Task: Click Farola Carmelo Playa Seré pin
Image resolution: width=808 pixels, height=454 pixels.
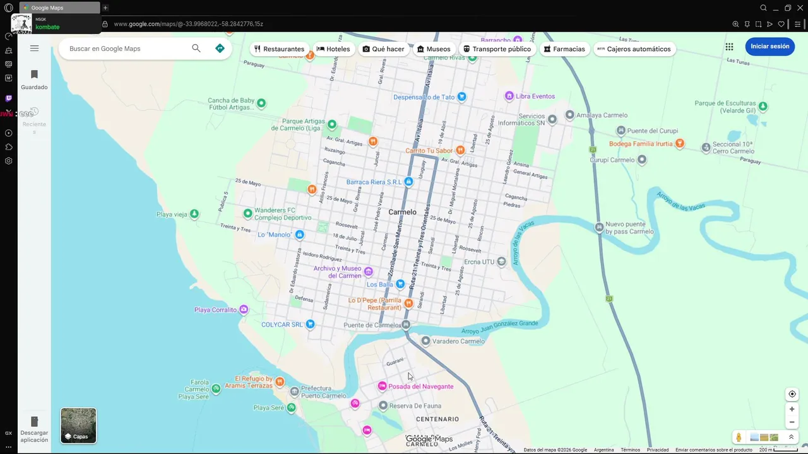Action: 217,389
